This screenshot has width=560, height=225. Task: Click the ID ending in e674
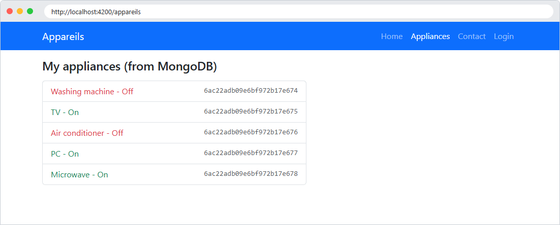pyautogui.click(x=251, y=91)
